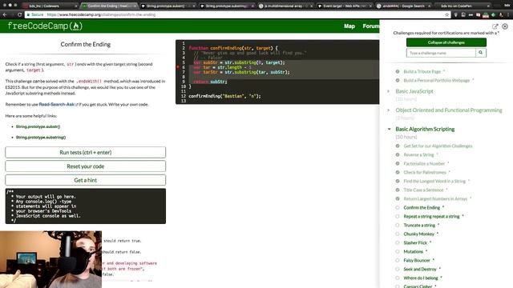Click the red error marker on line 6

(x=178, y=67)
